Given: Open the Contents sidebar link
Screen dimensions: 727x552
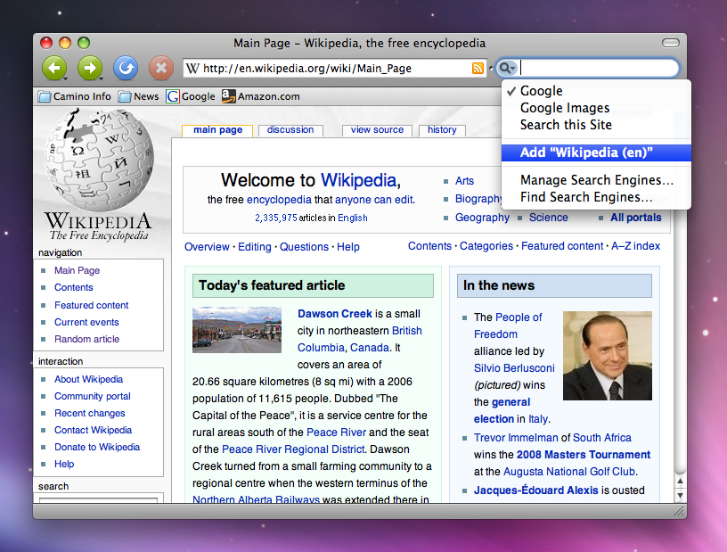Looking at the screenshot, I should [74, 288].
